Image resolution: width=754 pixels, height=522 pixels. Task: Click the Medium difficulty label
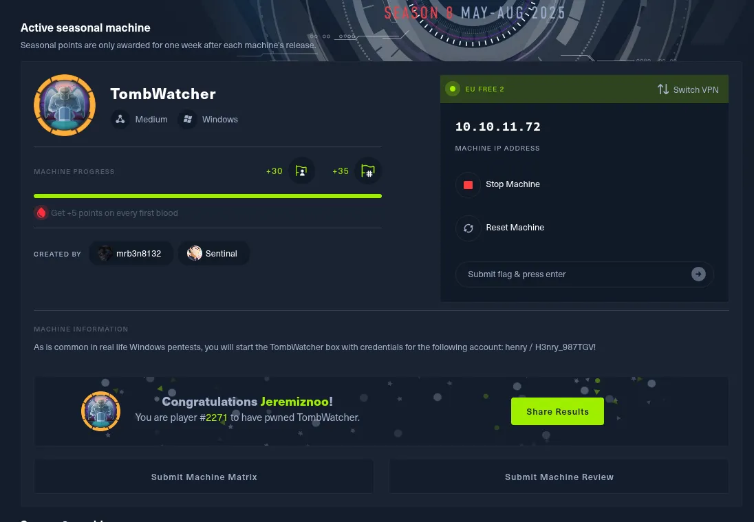(151, 119)
